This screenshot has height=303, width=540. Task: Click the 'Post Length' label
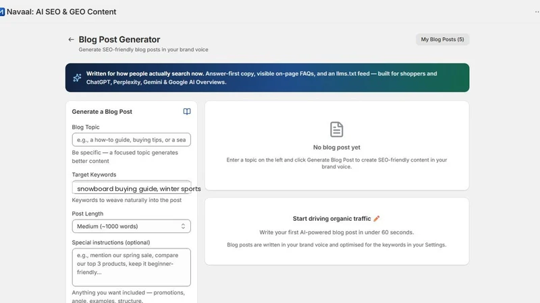[88, 213]
